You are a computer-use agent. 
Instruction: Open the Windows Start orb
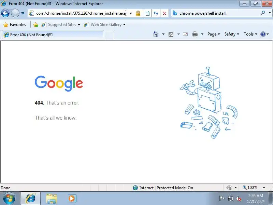pos(9,199)
